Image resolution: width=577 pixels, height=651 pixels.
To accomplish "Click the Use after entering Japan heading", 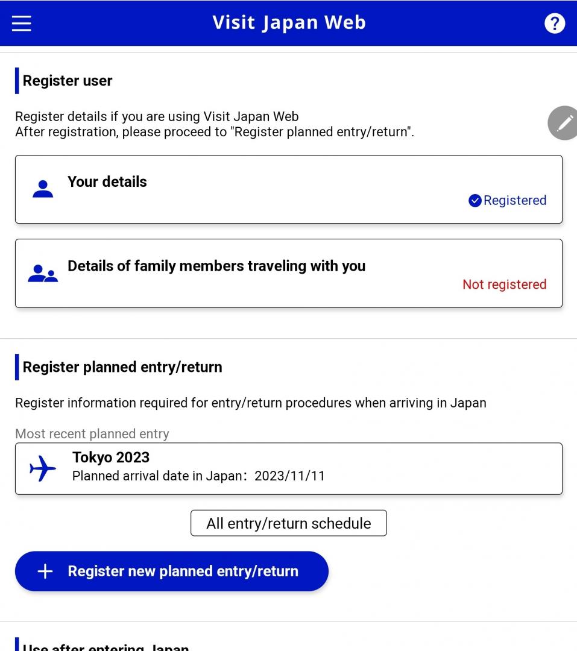I will pos(106,647).
